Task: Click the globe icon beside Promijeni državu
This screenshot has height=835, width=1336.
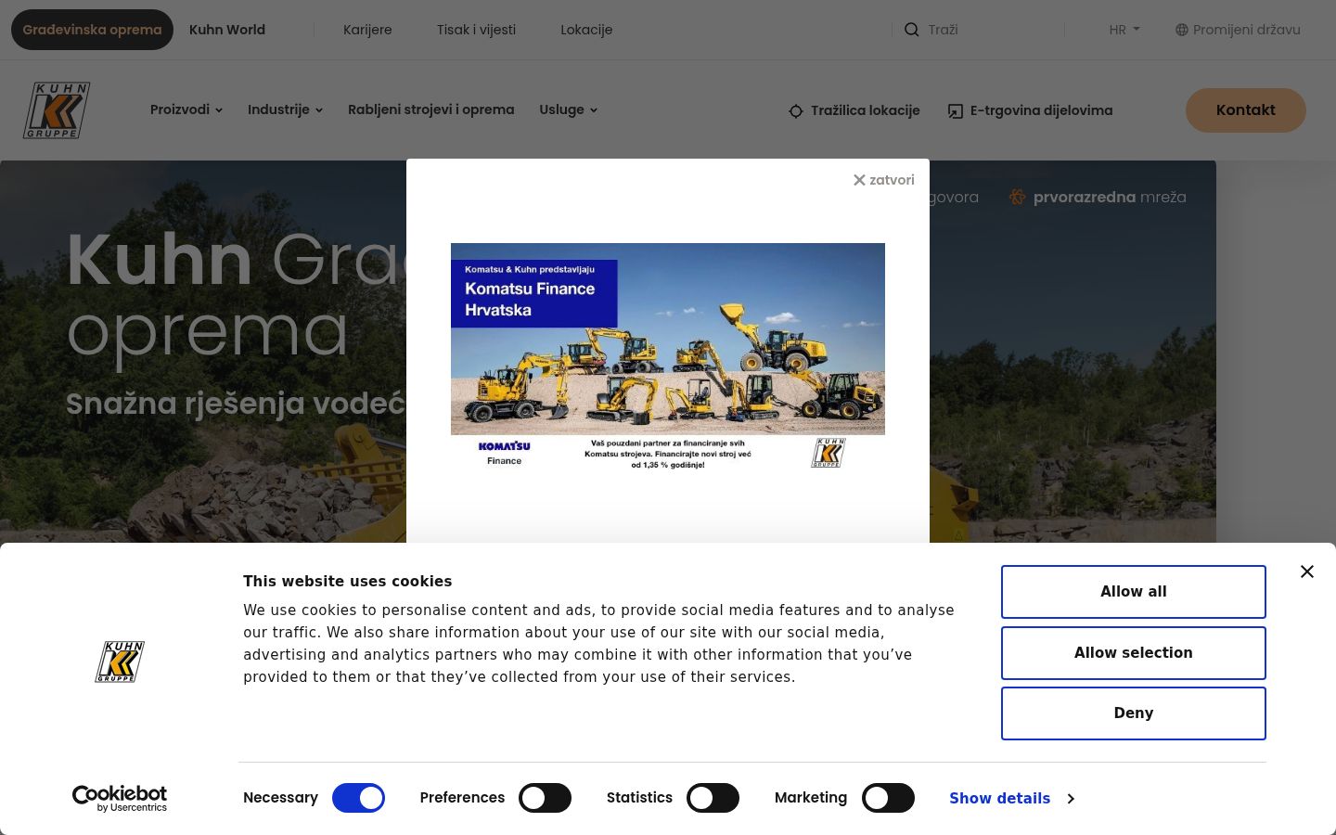Action: 1182,30
